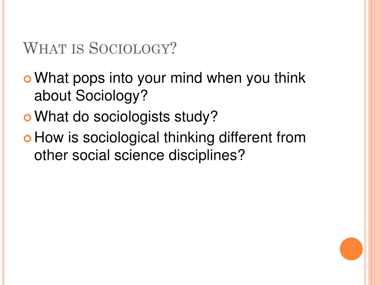The image size is (381, 285).
Task: Click the word 'study?' in second bullet
Action: pos(196,117)
